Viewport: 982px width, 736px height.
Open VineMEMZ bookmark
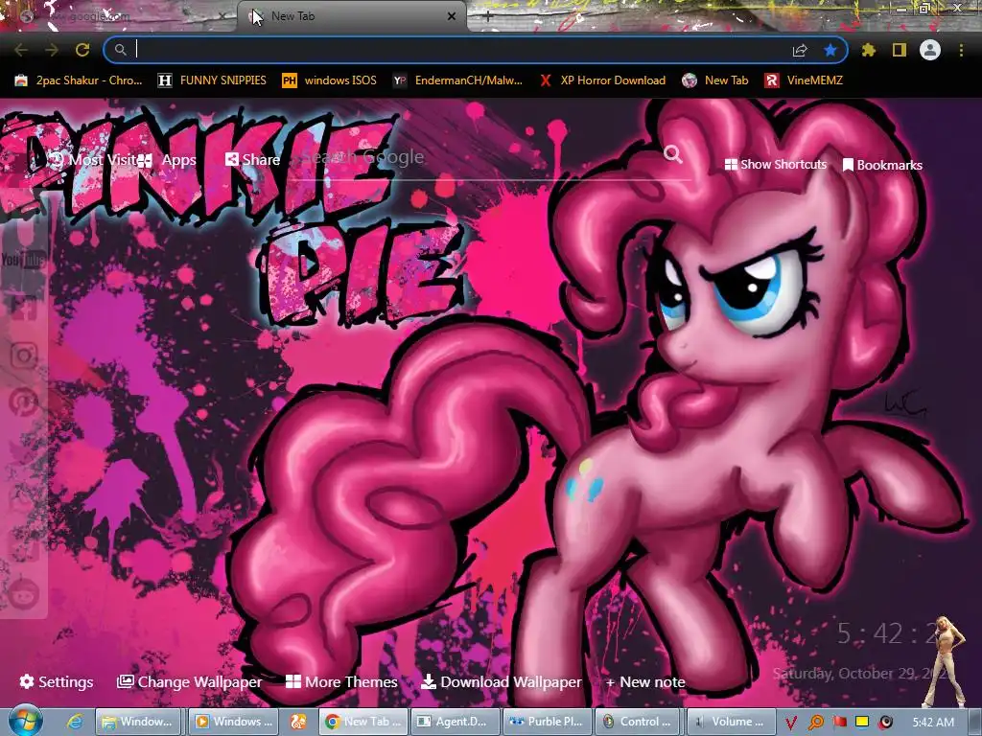804,80
